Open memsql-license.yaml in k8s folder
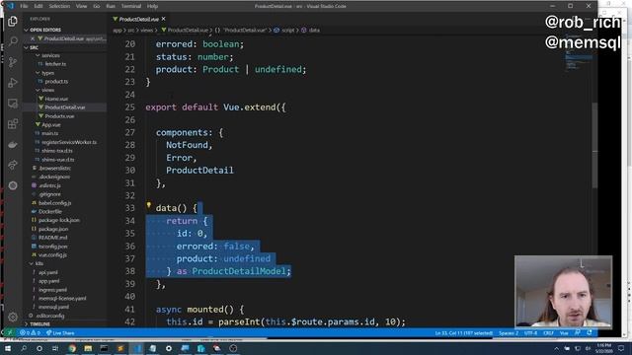The width and height of the screenshot is (632, 355). tap(62, 298)
